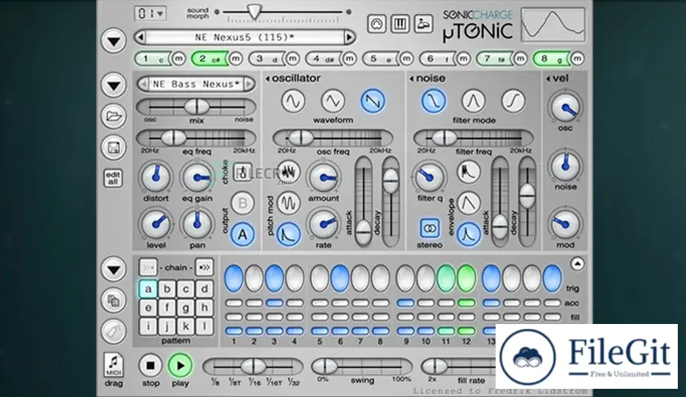Click the clear pattern eraser icon
686x397 pixels.
[114, 331]
